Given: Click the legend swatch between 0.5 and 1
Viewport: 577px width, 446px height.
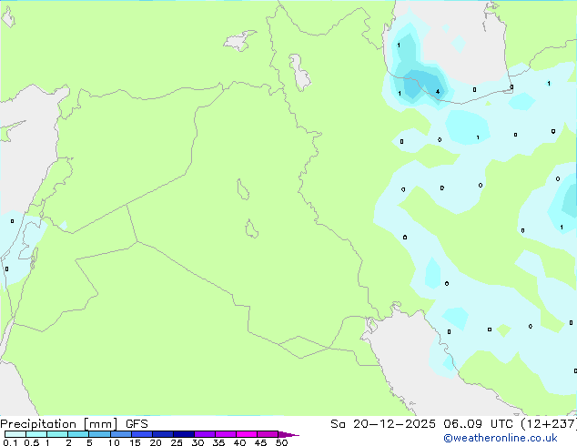Looking at the screenshot, I should pyautogui.click(x=36, y=434).
